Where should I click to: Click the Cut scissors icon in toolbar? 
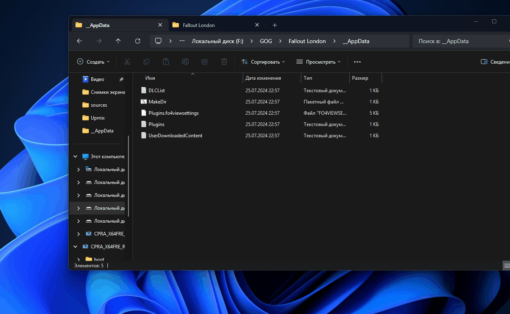127,62
